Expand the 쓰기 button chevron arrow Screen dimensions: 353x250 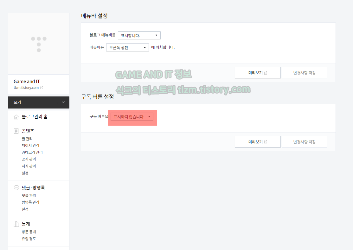click(63, 102)
